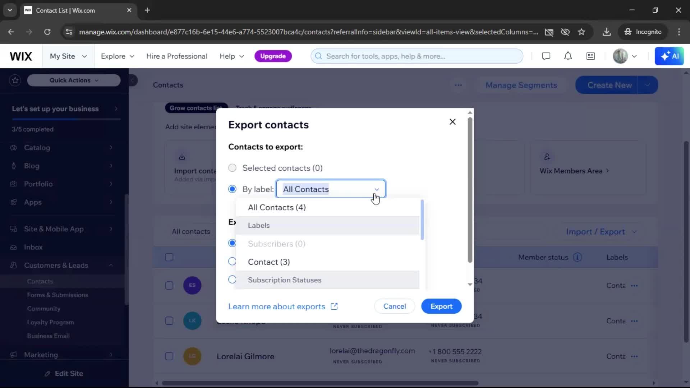Close the Export contacts dialog

click(x=452, y=122)
